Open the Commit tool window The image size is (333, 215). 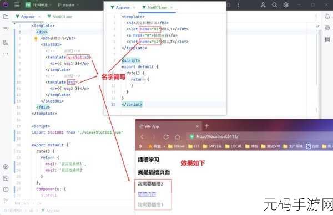pos(6,28)
